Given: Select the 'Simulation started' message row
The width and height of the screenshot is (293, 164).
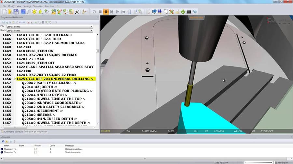Looking at the screenshot, I should 73,152.
